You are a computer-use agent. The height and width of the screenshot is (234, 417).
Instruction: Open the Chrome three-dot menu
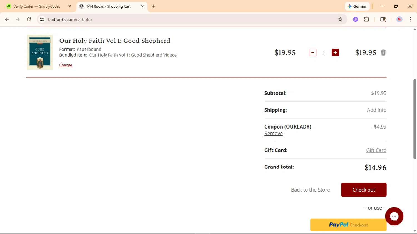[410, 19]
